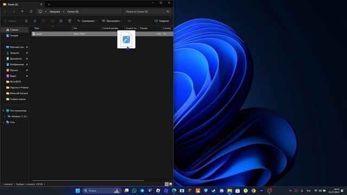Click the search magnifier icon in Explorer
The height and width of the screenshot is (195, 347).
(168, 11)
